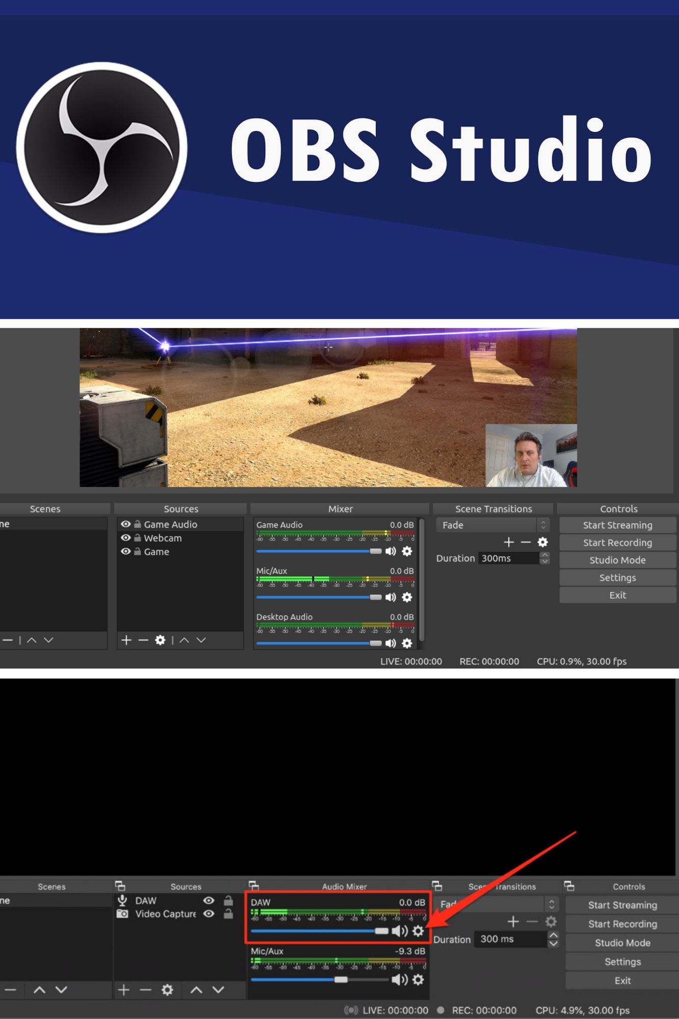Mute the Game Audio speaker icon

pyautogui.click(x=391, y=551)
